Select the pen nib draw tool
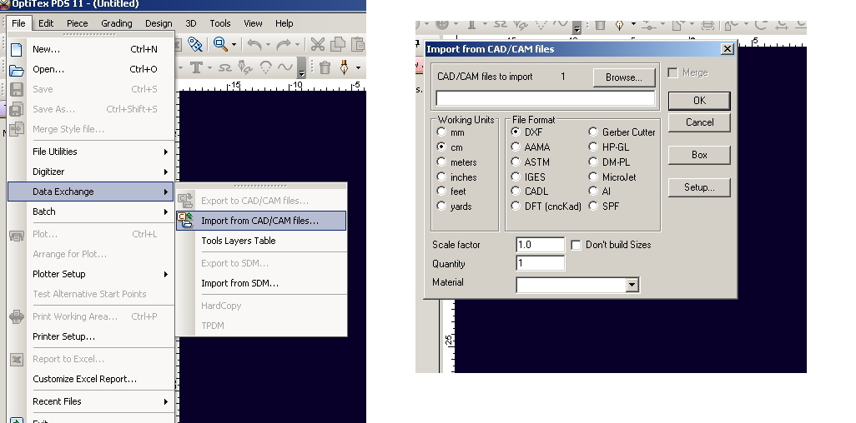The image size is (856, 423). (344, 67)
